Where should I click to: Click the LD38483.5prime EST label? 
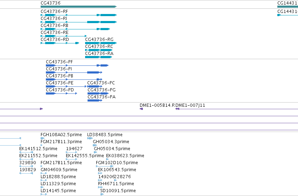[105, 135]
